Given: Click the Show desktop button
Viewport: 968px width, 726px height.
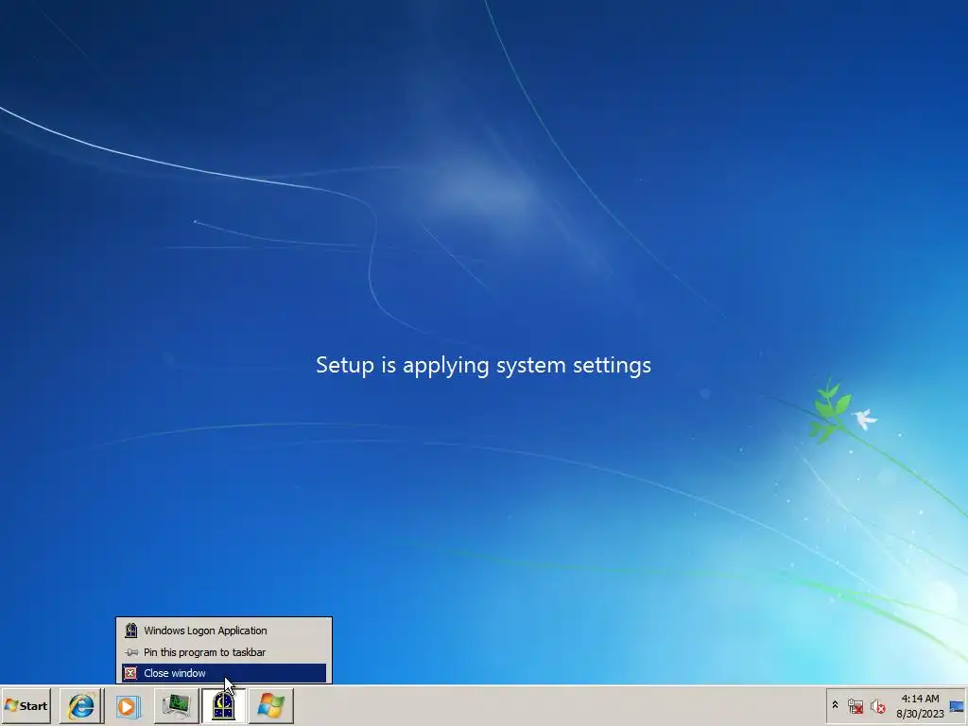Looking at the screenshot, I should (958, 705).
